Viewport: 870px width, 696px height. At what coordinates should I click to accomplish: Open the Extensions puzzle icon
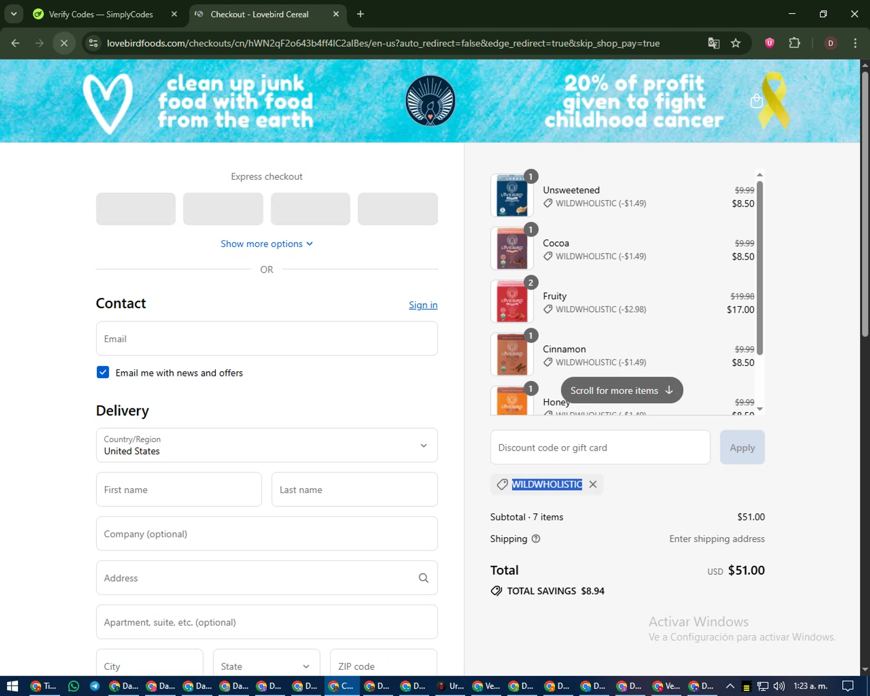coord(795,43)
